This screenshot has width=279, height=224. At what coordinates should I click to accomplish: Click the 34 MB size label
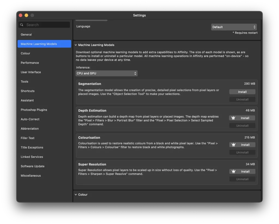point(250,164)
